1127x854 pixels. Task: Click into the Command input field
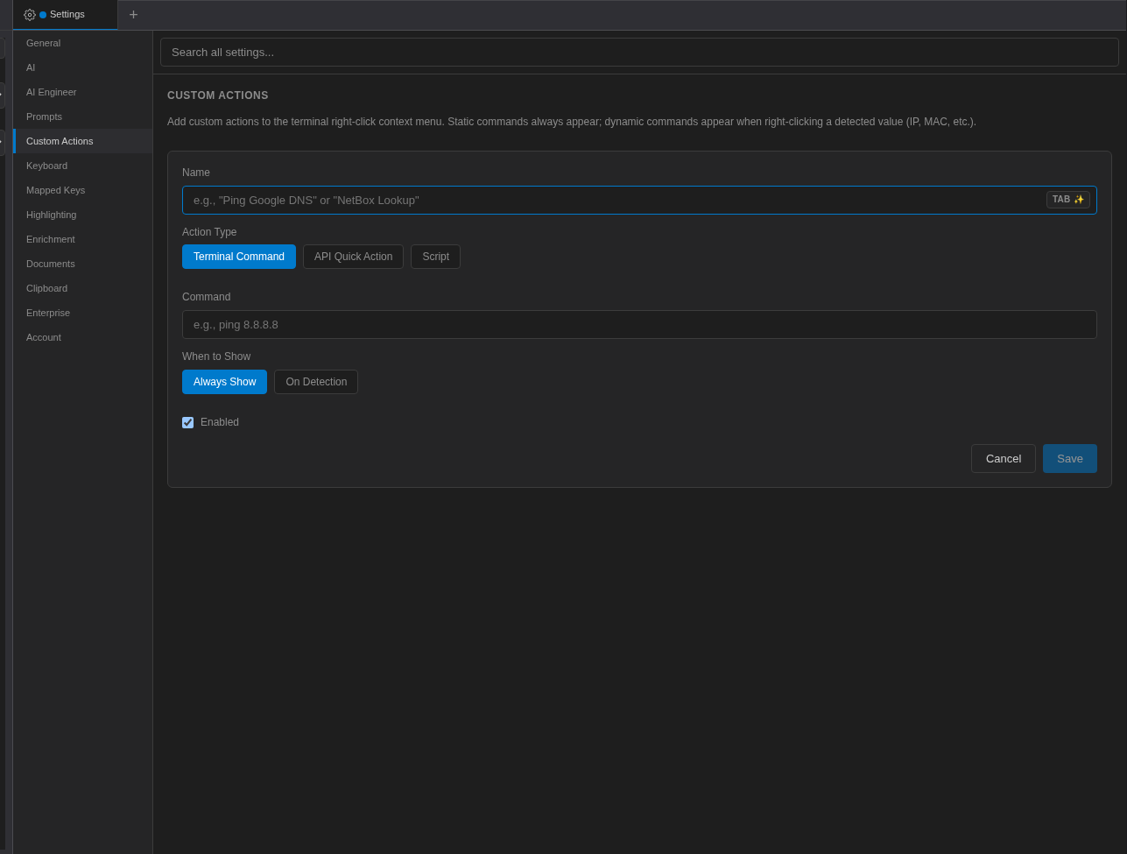point(639,324)
